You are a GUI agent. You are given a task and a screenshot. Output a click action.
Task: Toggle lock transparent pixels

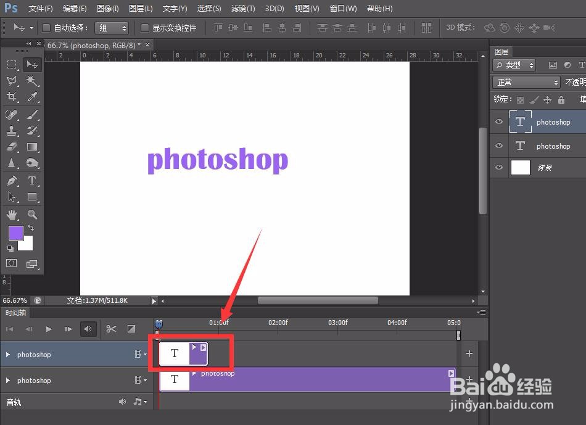click(x=520, y=100)
